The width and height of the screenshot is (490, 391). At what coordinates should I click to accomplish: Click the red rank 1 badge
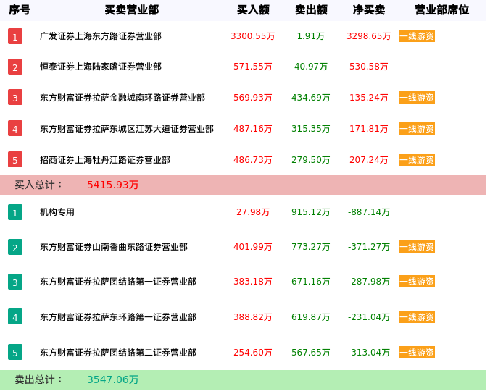15,36
